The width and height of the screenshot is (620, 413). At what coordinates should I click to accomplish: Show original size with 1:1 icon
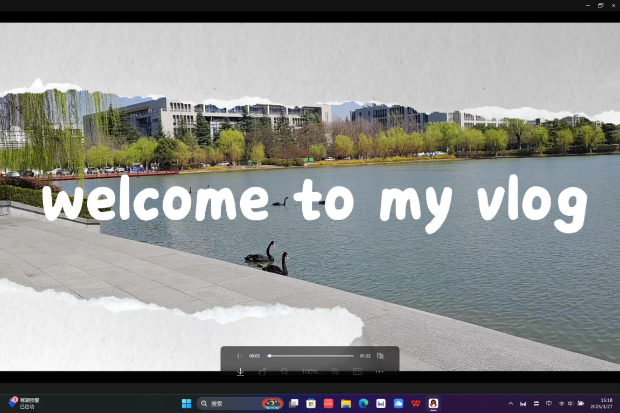[x=357, y=372]
